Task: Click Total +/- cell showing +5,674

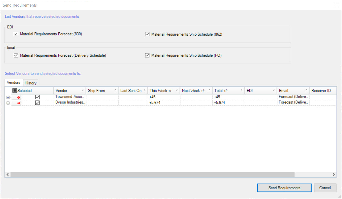Action: tap(229, 103)
